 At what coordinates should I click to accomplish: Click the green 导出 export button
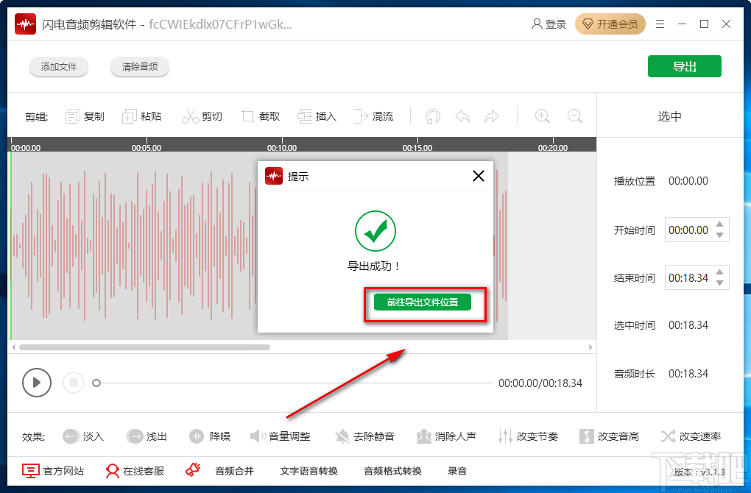(x=685, y=66)
